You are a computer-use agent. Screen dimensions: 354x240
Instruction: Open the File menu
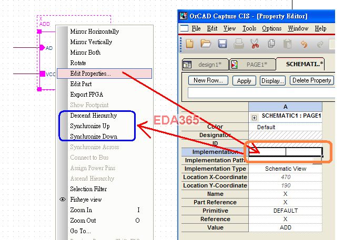tap(196, 28)
